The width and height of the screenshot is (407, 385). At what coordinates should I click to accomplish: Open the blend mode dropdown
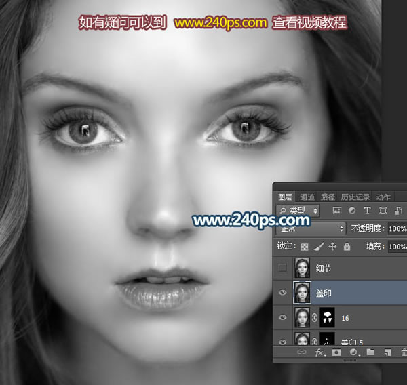(x=311, y=228)
